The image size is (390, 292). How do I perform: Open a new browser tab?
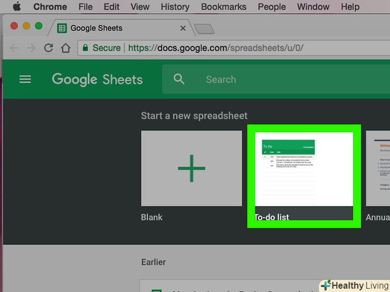click(x=204, y=29)
